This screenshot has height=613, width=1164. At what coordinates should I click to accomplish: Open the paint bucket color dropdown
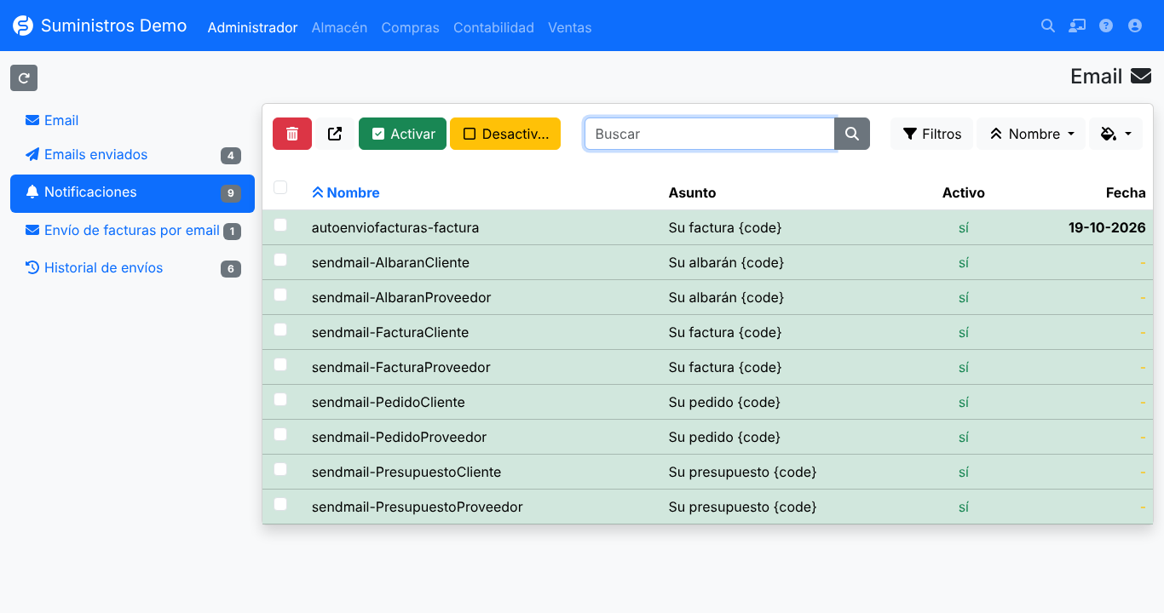(1115, 134)
